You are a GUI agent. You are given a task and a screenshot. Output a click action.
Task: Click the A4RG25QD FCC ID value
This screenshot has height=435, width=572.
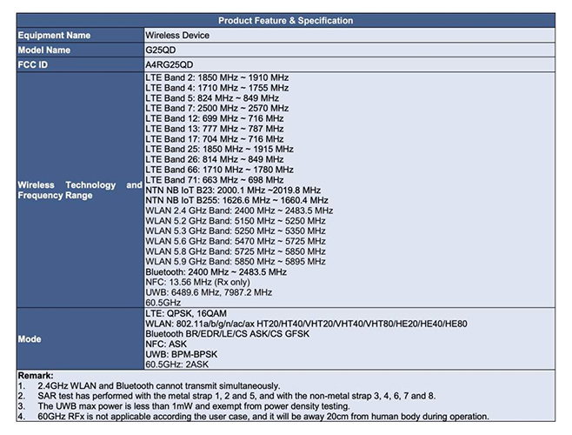pyautogui.click(x=170, y=64)
